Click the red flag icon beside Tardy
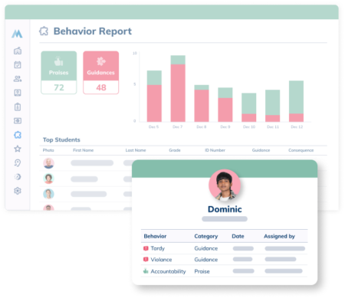This screenshot has width=345, height=298. (x=146, y=248)
